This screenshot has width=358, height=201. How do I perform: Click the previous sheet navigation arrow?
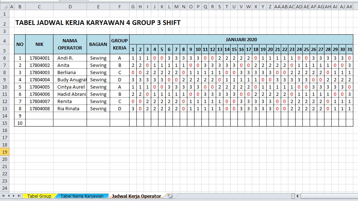(9, 196)
